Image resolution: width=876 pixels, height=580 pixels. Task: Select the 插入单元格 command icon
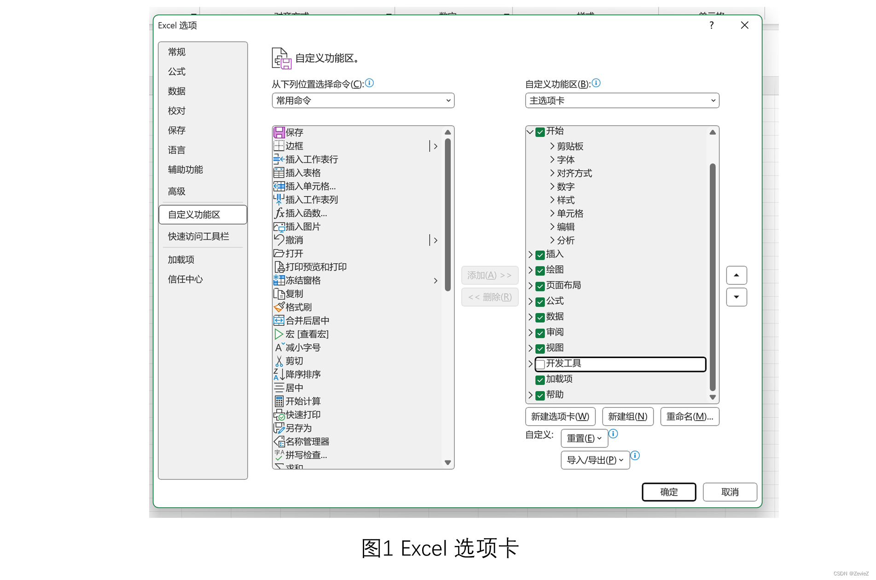(x=279, y=186)
